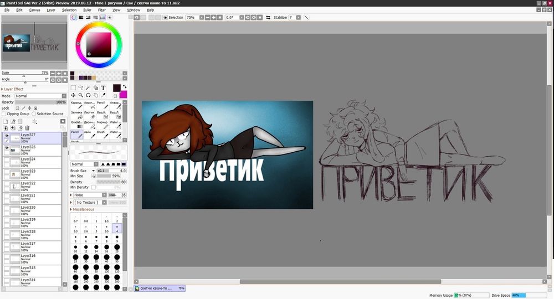Click the magenta background color swatch

click(124, 94)
